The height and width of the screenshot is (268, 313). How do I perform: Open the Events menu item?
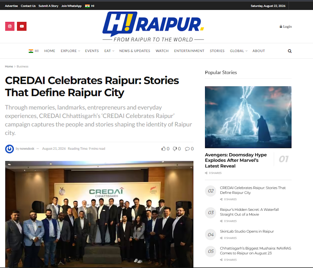pos(92,51)
